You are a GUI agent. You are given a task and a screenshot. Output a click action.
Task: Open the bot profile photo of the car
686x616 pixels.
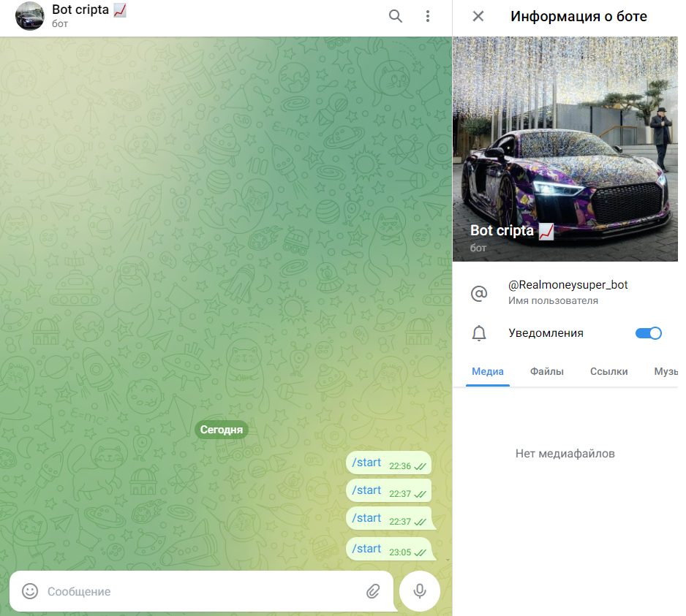click(x=565, y=132)
